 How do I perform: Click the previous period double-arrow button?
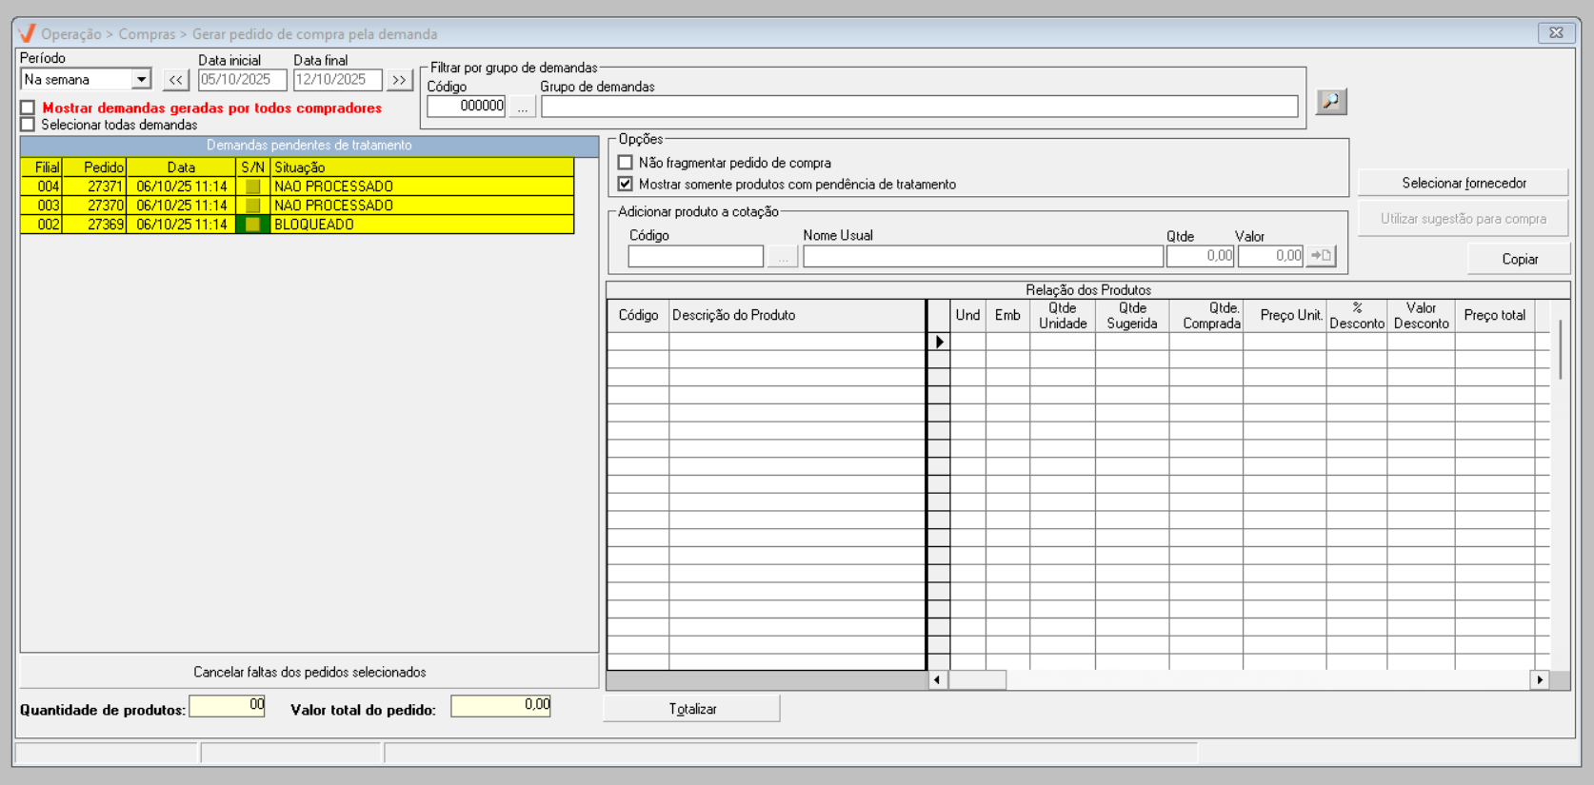(x=175, y=80)
